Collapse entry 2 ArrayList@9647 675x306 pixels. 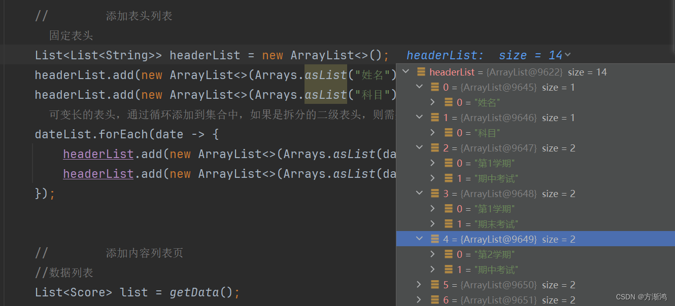[419, 148]
